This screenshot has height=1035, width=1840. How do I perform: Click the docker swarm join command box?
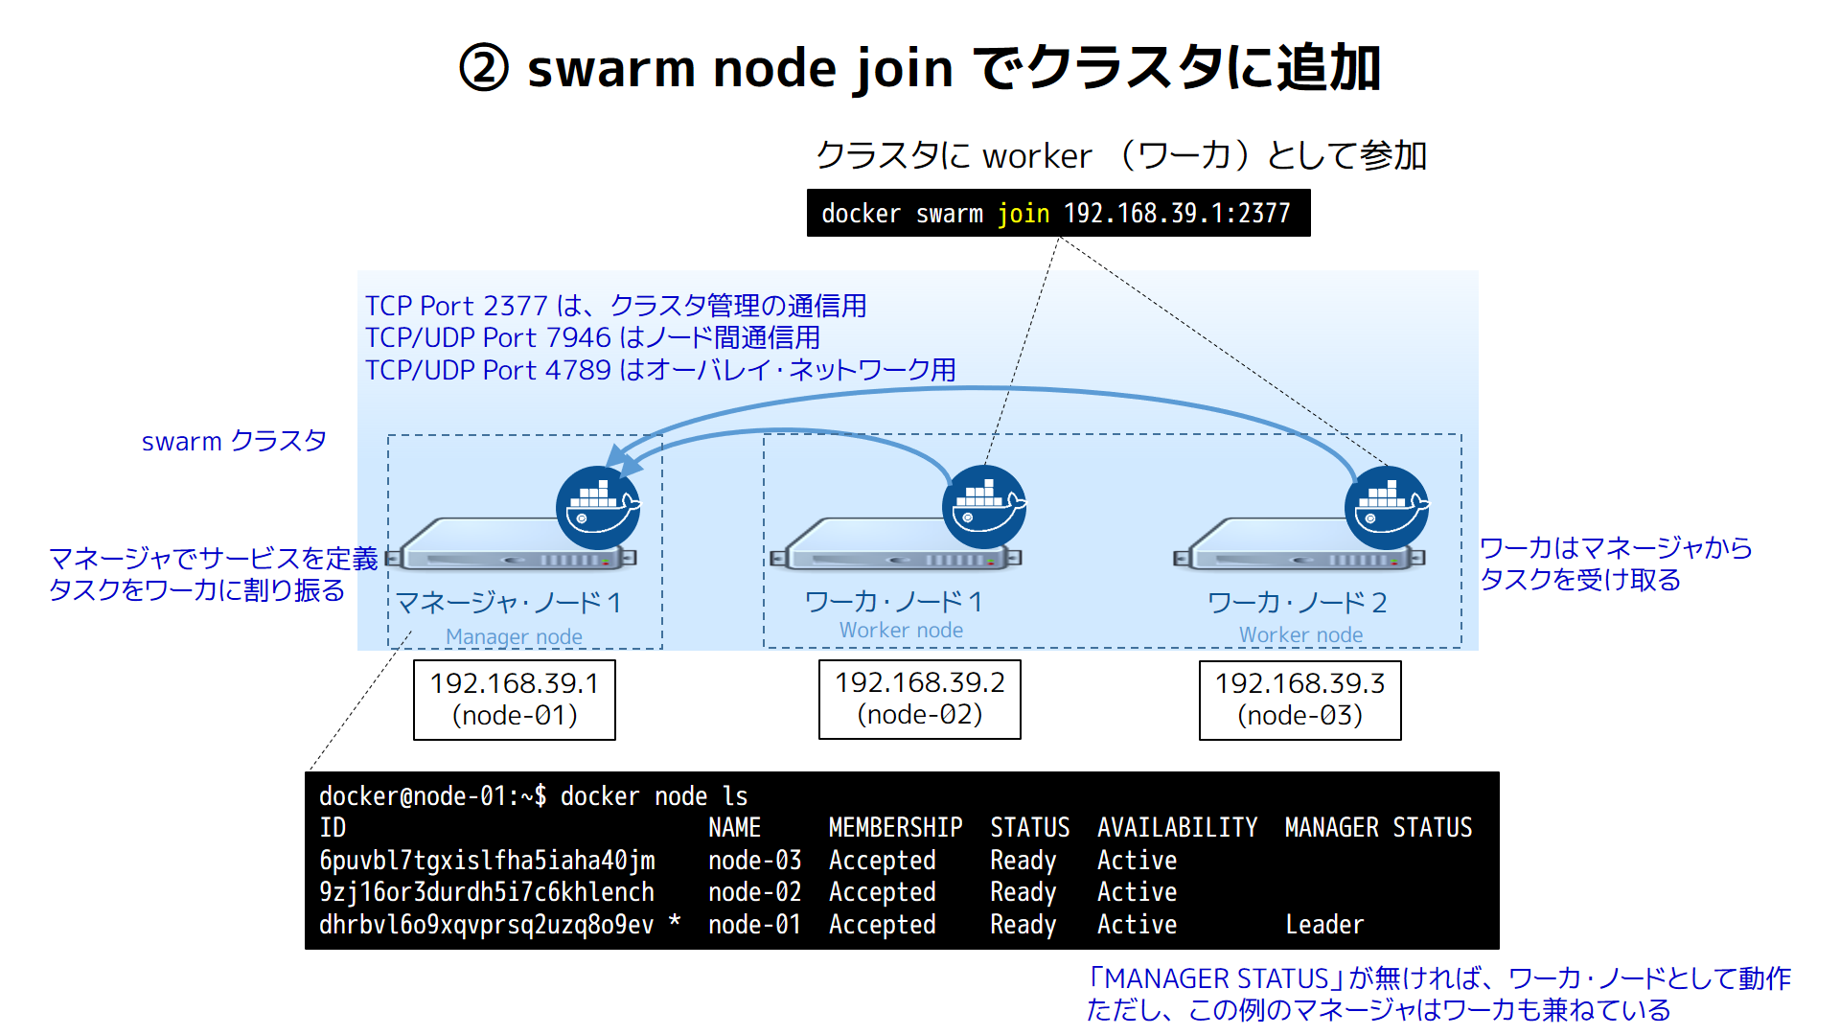pos(1058,213)
